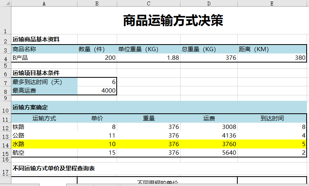
Task: Select cell containing B产品
Action: (44, 58)
